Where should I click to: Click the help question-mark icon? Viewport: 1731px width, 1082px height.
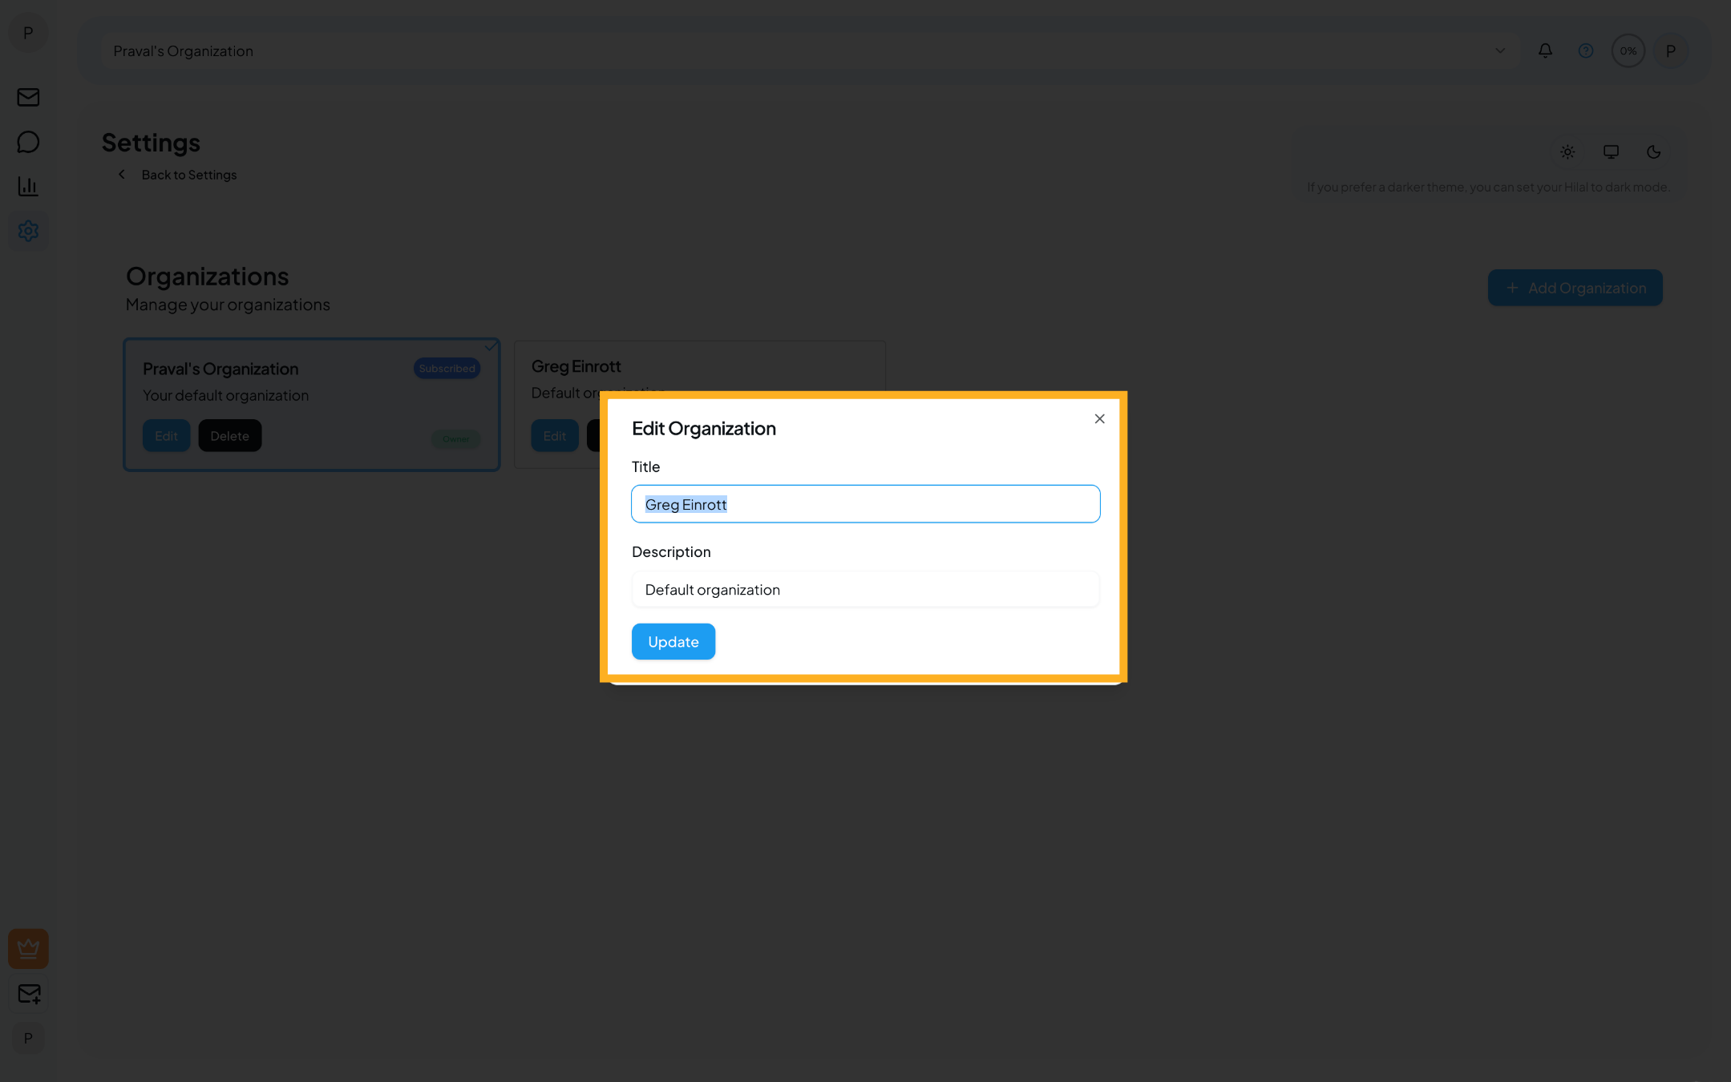pos(1585,50)
